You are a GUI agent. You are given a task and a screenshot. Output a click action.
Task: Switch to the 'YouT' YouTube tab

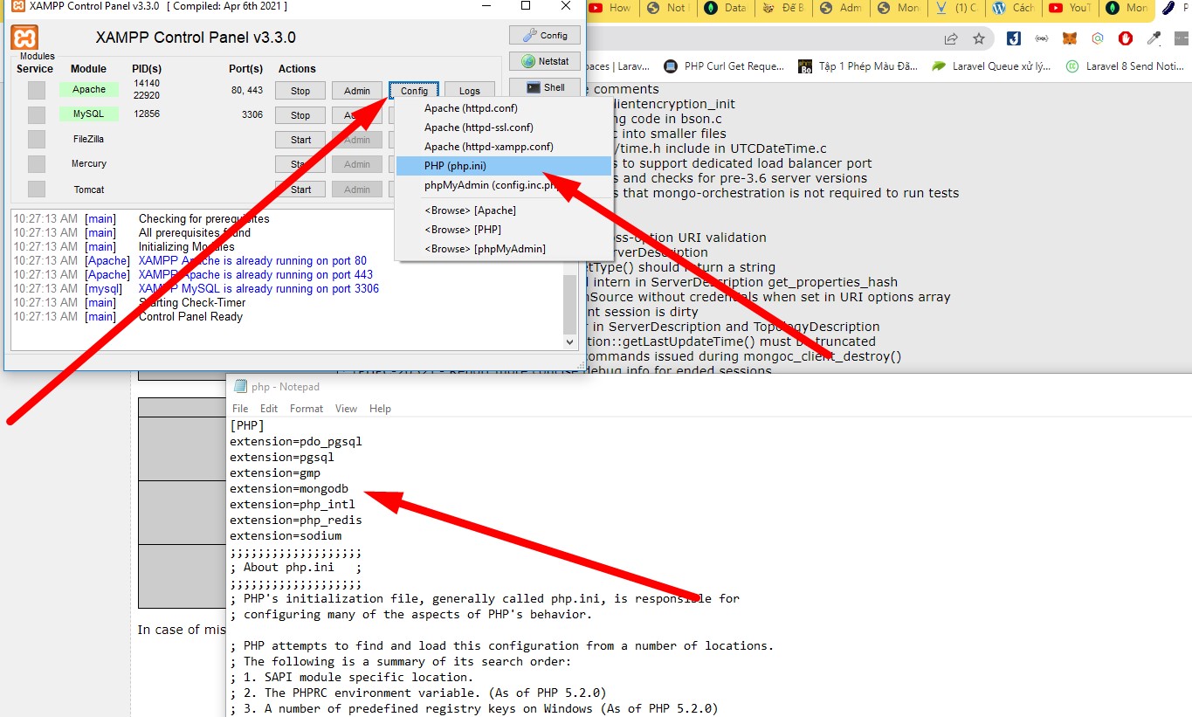point(1071,8)
